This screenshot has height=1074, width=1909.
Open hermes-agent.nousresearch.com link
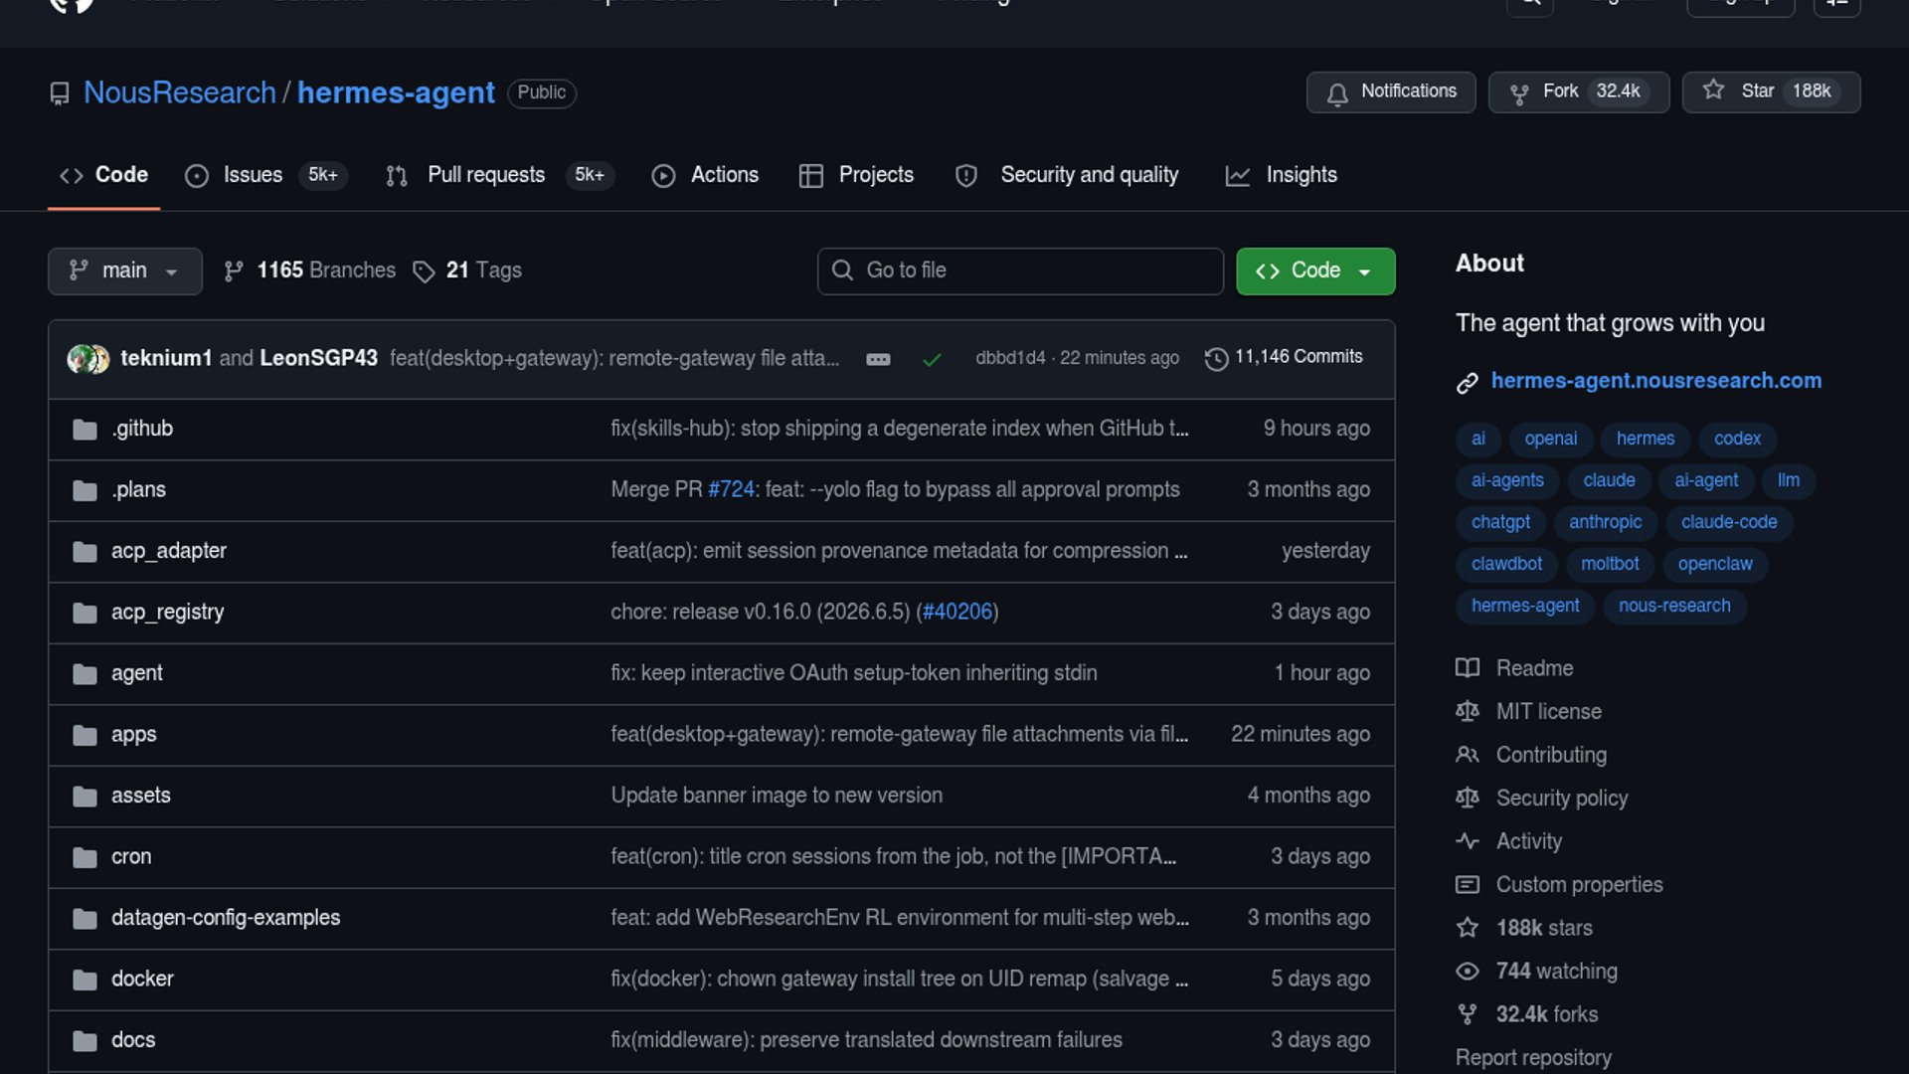[x=1656, y=381]
